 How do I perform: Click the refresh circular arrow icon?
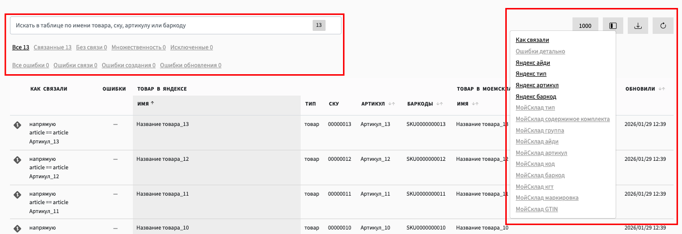pos(663,26)
